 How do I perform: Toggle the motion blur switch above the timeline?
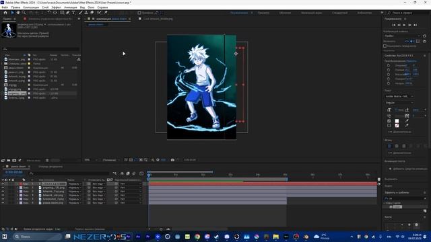tap(134, 173)
